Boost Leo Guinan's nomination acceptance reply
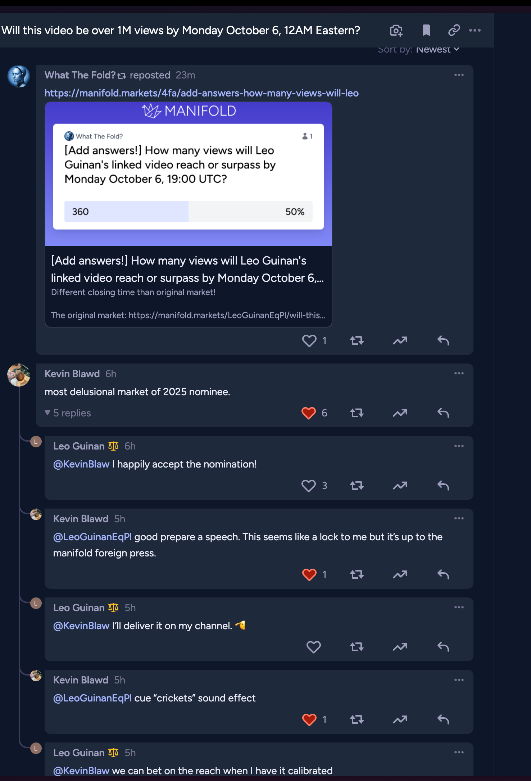 400,486
